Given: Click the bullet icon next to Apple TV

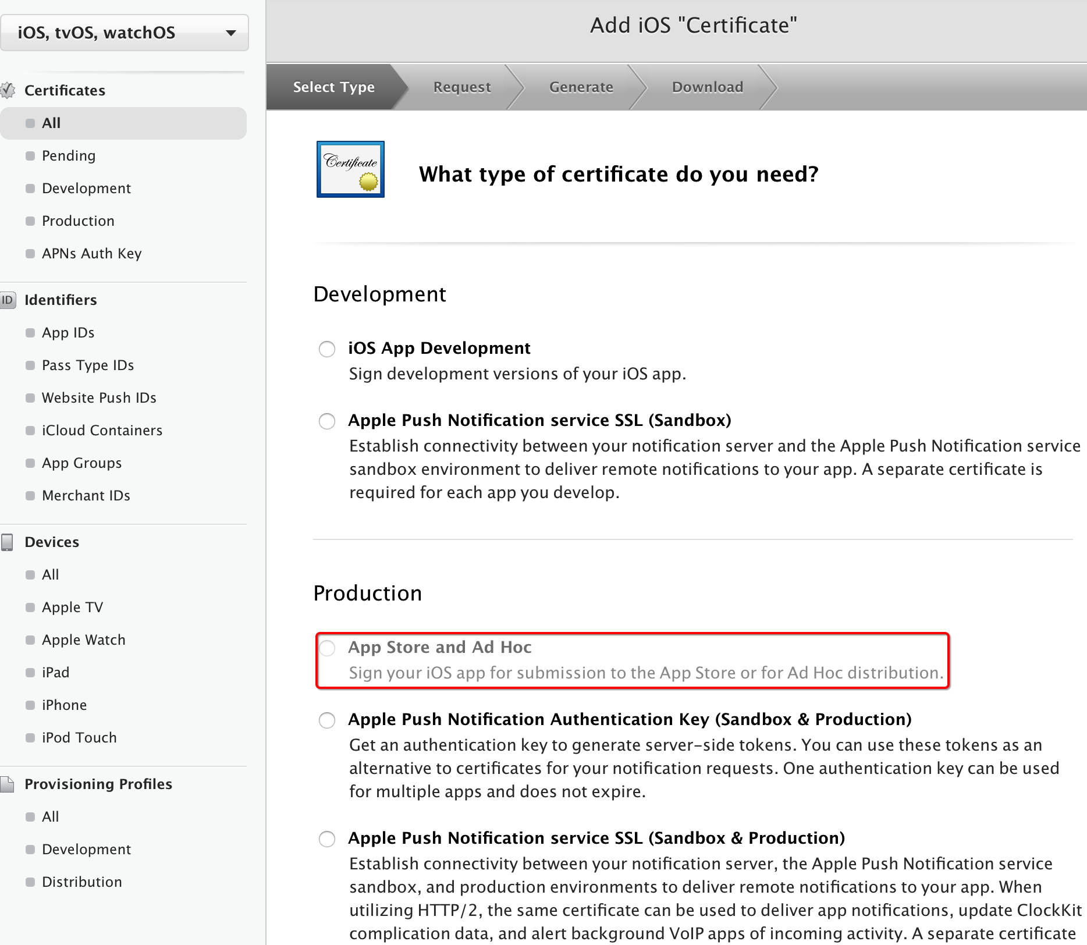Looking at the screenshot, I should (30, 607).
